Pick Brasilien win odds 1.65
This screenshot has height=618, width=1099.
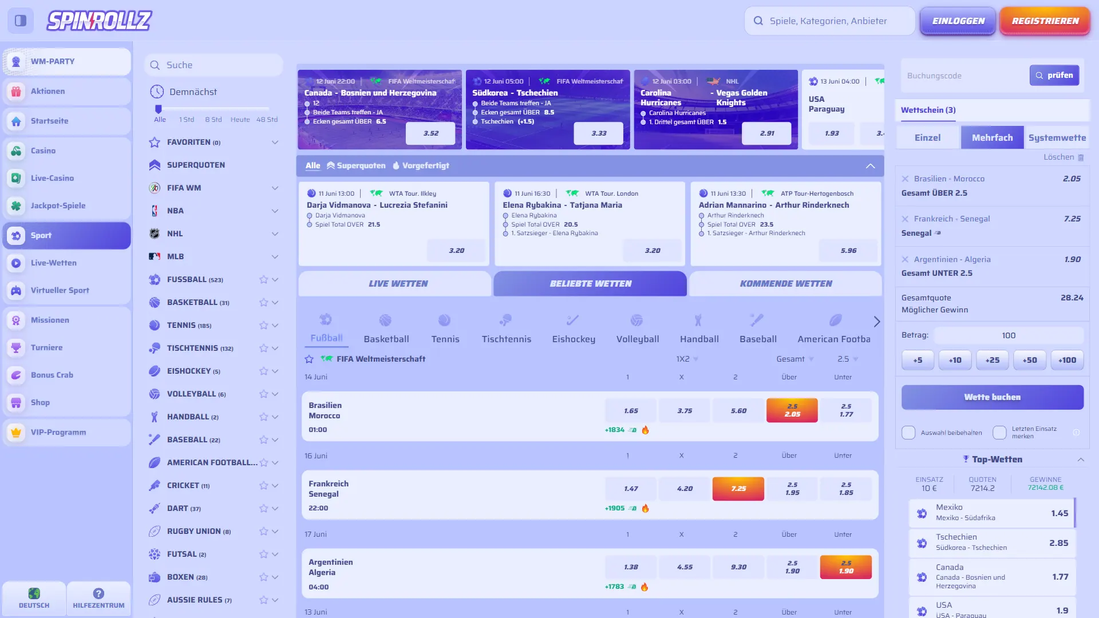click(631, 411)
